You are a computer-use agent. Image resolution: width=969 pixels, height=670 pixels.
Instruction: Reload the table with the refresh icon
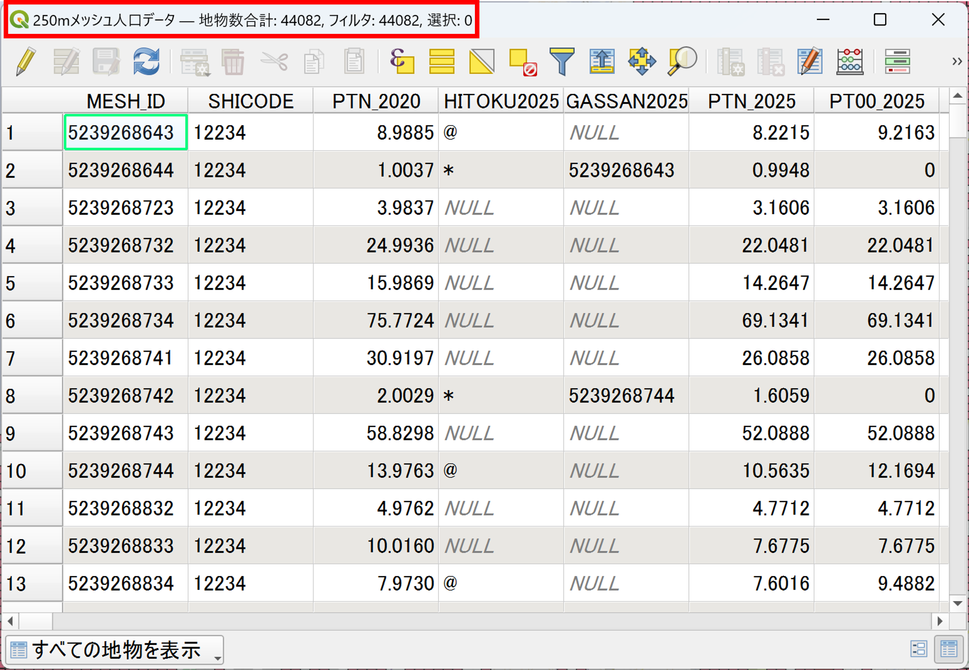pyautogui.click(x=146, y=62)
